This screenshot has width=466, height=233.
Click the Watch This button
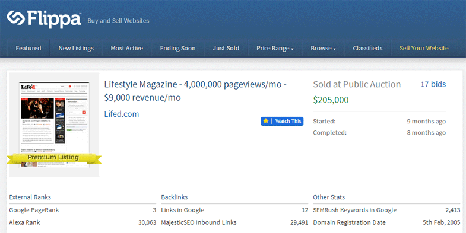282,121
